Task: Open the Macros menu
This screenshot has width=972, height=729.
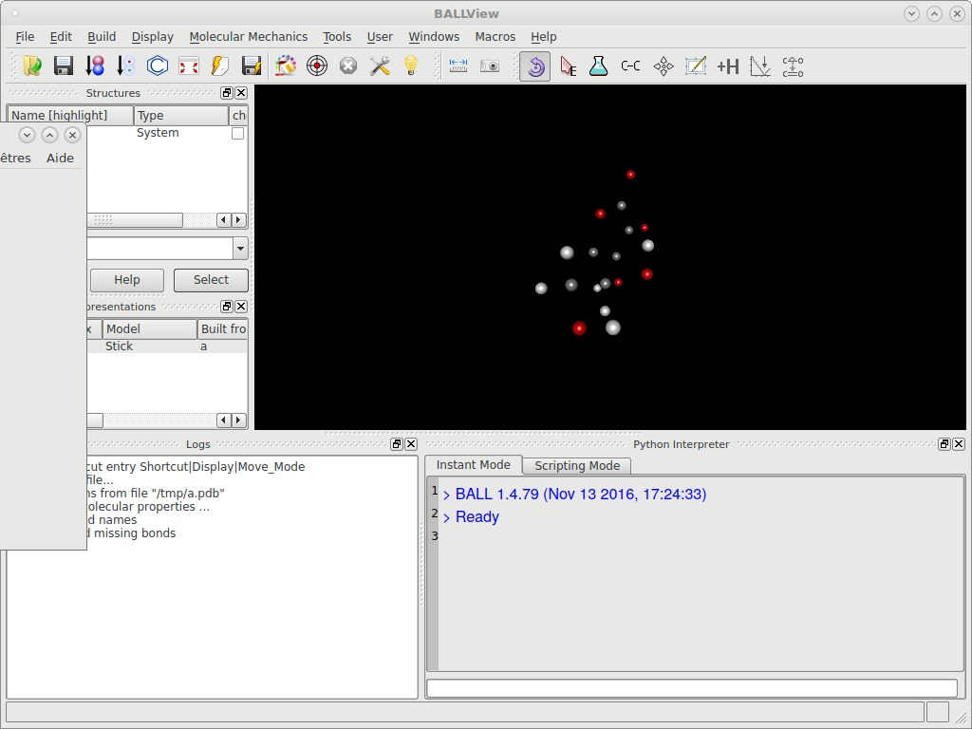Action: tap(495, 37)
